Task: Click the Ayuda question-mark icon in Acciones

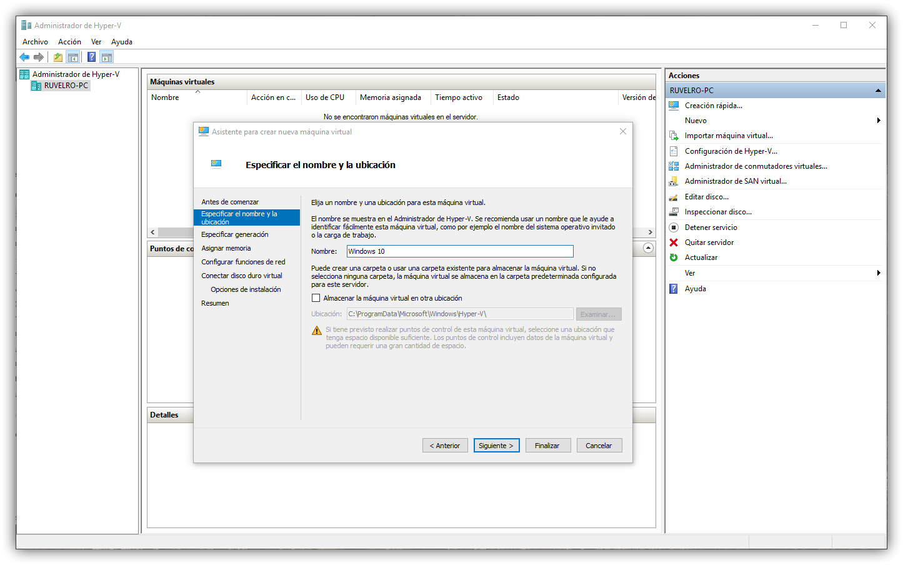Action: pyautogui.click(x=674, y=289)
